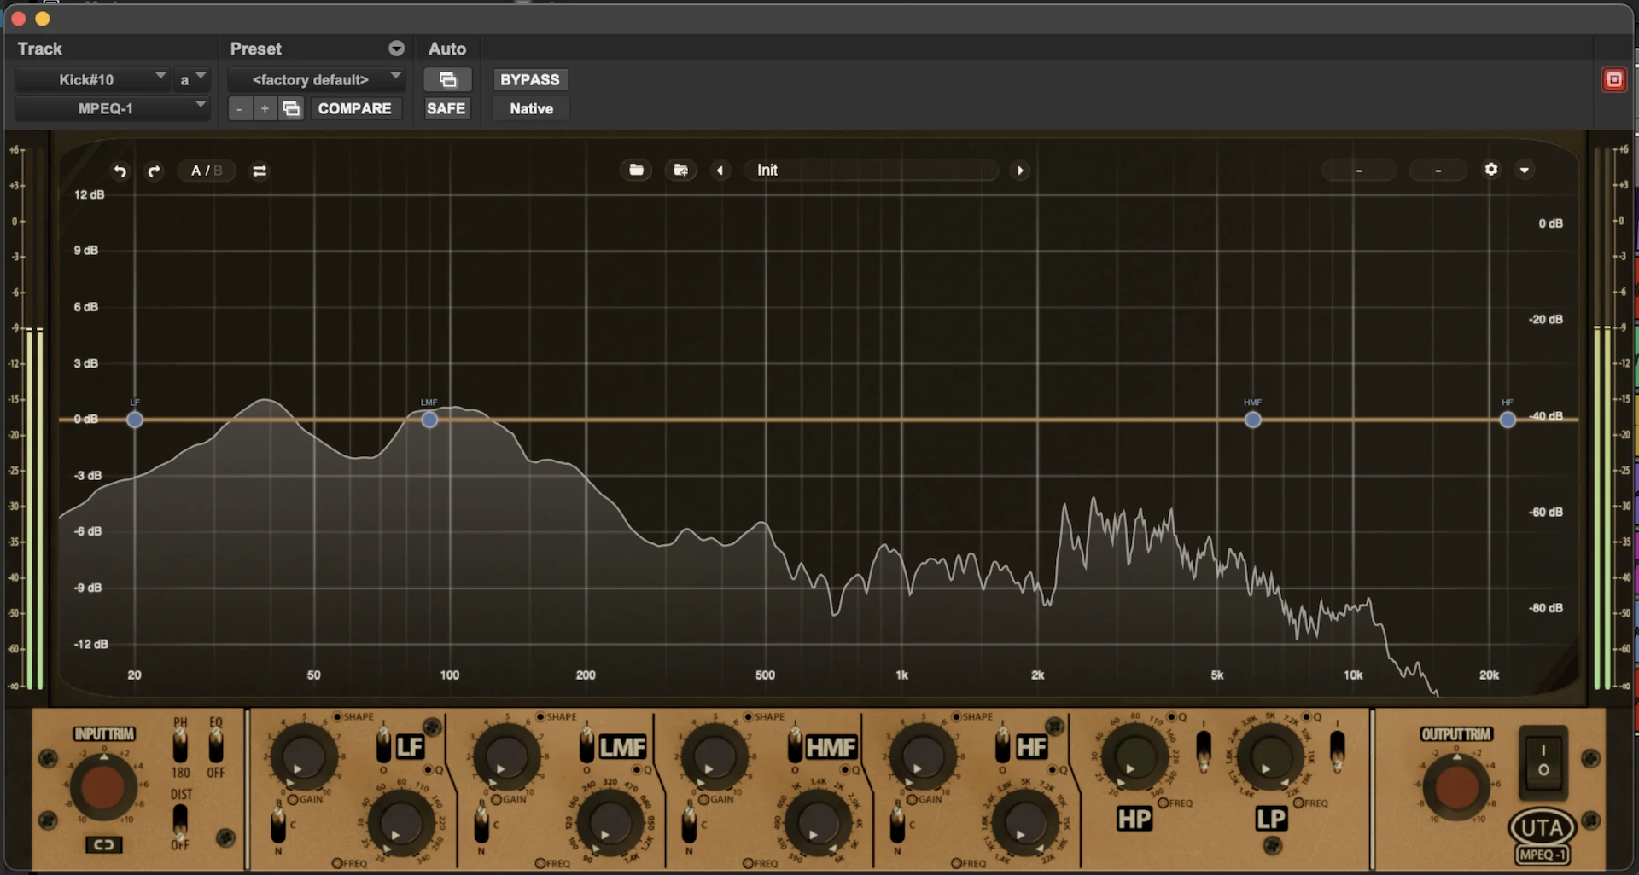Toggle the A / B comparison button
This screenshot has height=875, width=1639.
pyautogui.click(x=207, y=171)
